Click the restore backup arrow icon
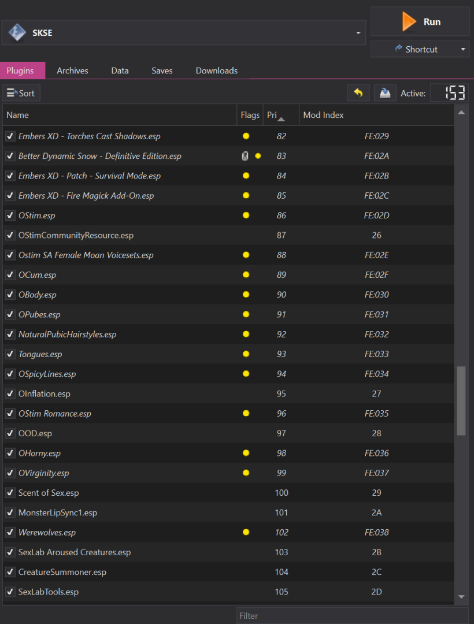Viewport: 474px width, 624px height. pyautogui.click(x=358, y=93)
